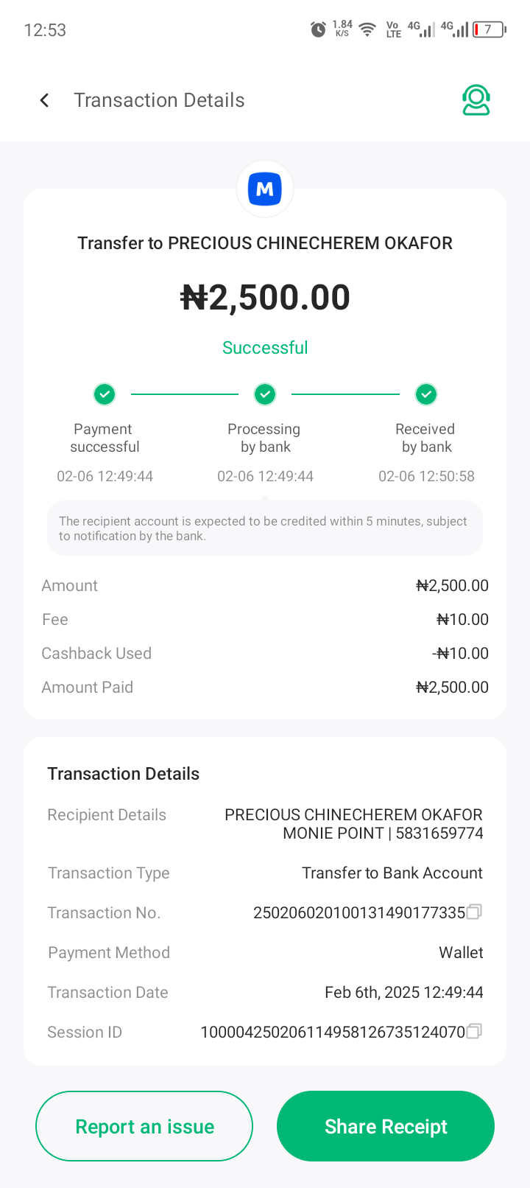Tap the Wi-Fi status bar icon
Screen dimensions: 530x1188
pos(367,29)
